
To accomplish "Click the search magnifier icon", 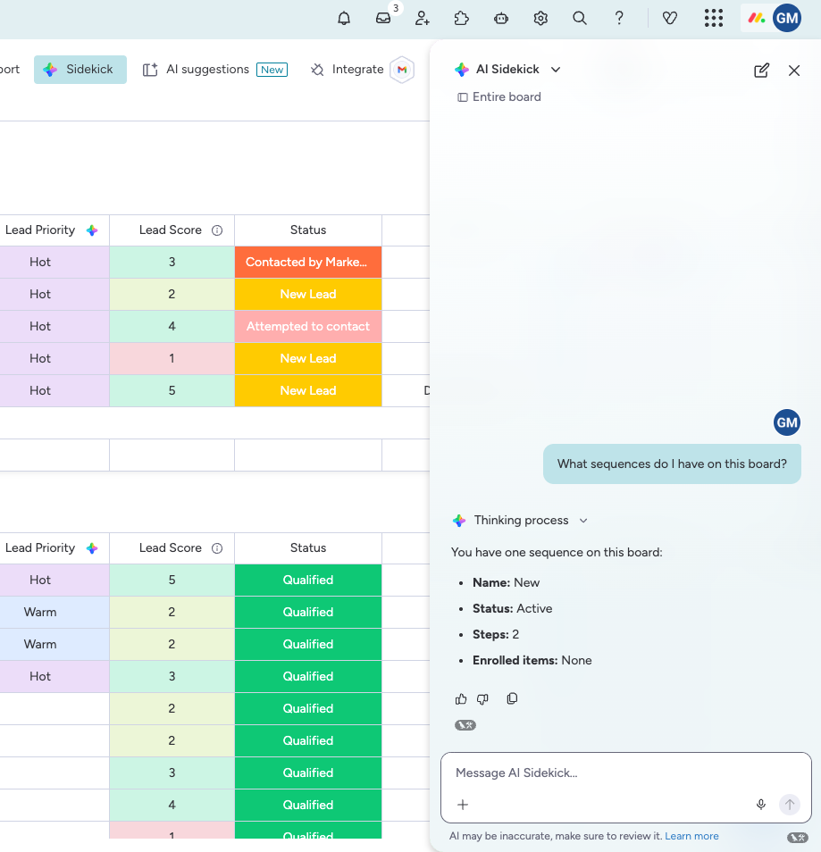I will tap(580, 18).
